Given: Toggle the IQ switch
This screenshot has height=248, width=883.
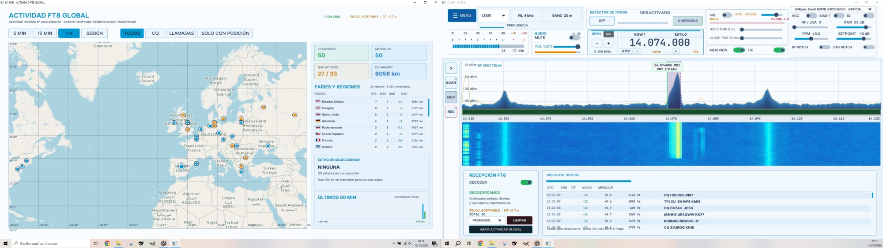Looking at the screenshot, I should pos(868,15).
